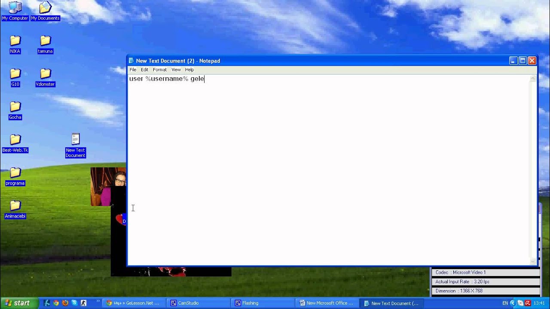The width and height of the screenshot is (550, 309).
Task: Select the Gocha folder icon
Action: pyautogui.click(x=15, y=110)
